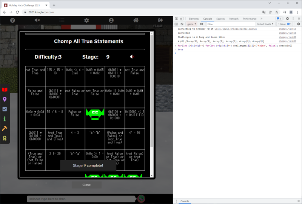The image size is (302, 204).
Task: Click the address bar URL
Action: (41, 12)
